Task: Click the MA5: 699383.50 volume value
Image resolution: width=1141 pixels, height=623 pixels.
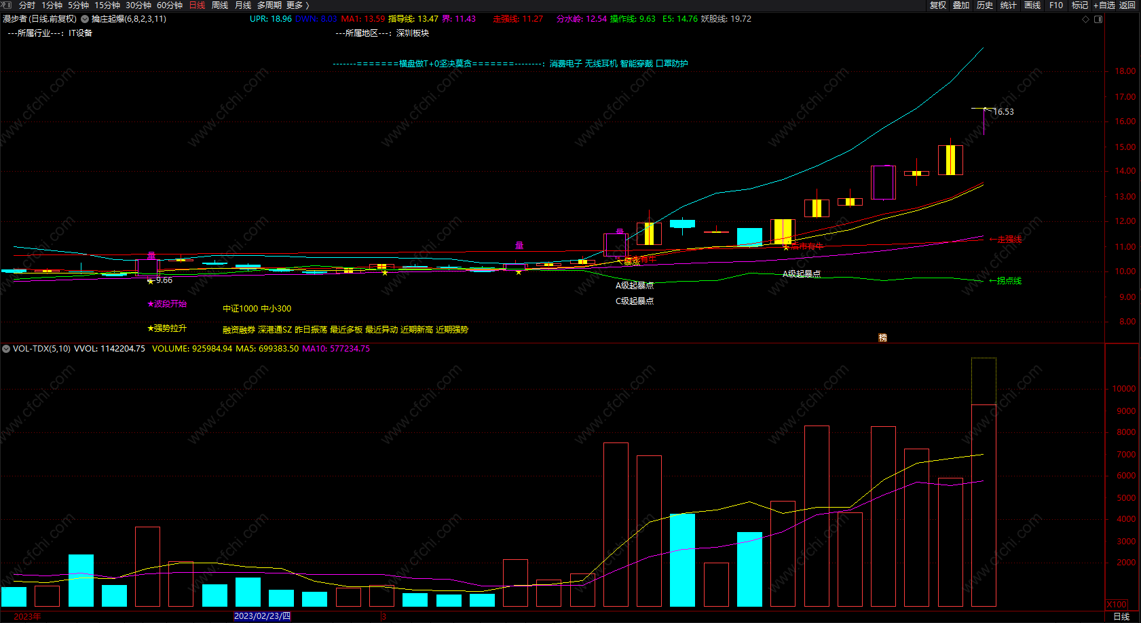Action: (267, 349)
